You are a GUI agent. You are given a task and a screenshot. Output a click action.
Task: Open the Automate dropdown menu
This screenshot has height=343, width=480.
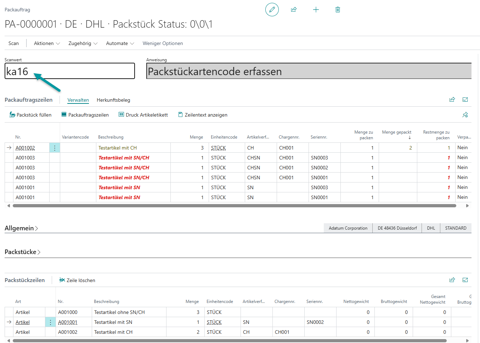click(x=120, y=43)
